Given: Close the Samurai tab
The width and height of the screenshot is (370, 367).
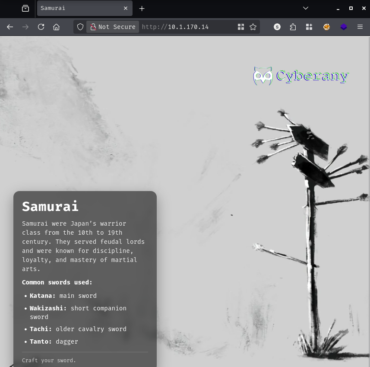Looking at the screenshot, I should [x=126, y=8].
